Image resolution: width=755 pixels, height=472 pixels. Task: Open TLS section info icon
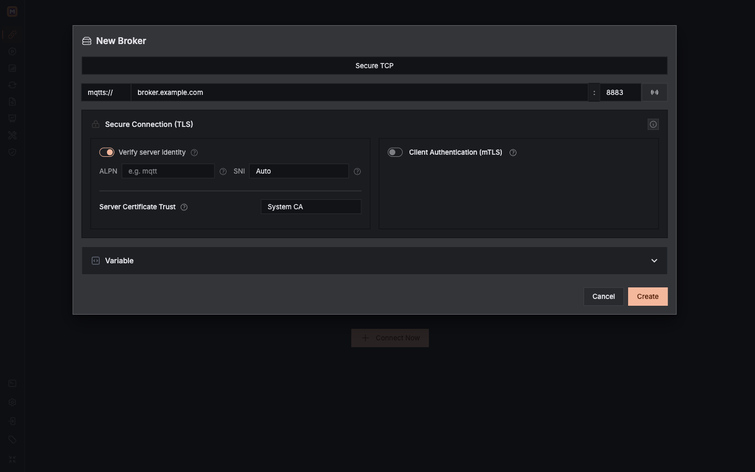(x=653, y=124)
